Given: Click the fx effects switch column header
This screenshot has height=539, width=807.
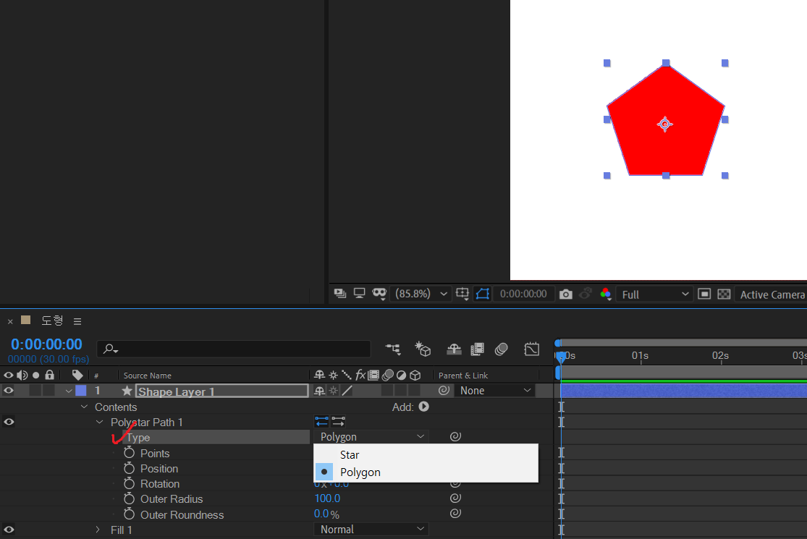Looking at the screenshot, I should point(360,375).
